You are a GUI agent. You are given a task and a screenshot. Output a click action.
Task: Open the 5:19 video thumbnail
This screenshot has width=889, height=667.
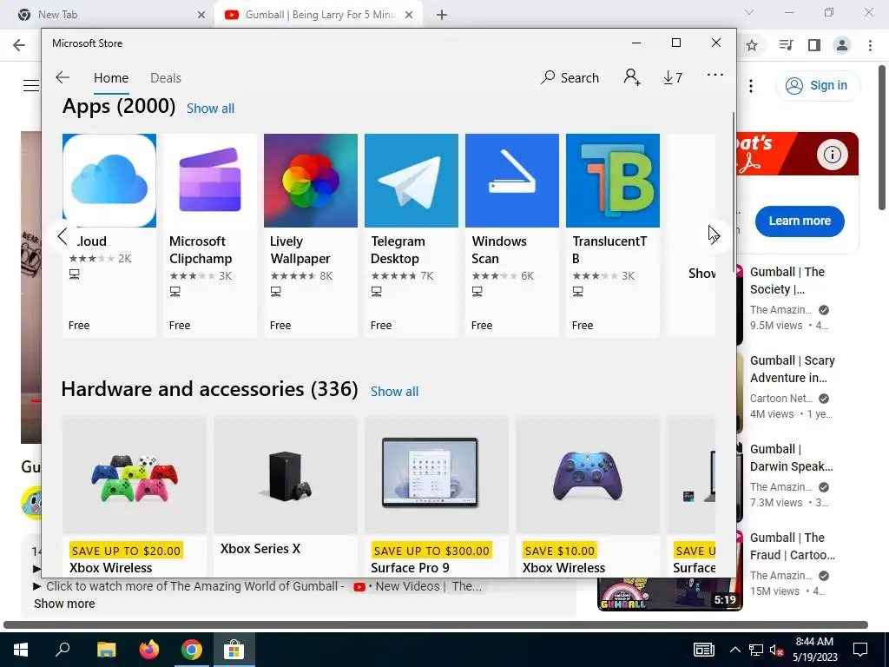click(x=669, y=594)
